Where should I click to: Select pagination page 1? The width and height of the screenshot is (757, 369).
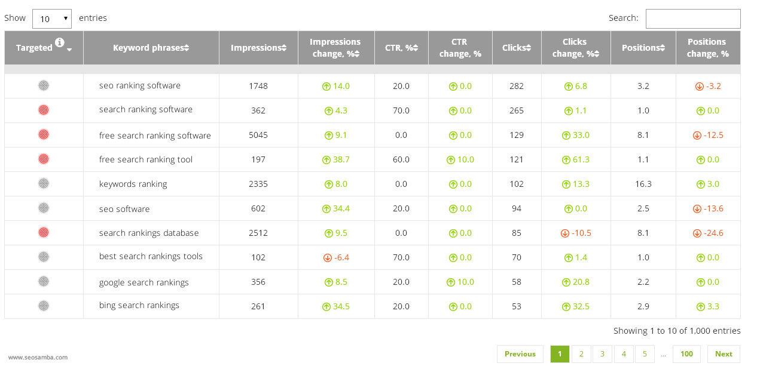click(560, 354)
